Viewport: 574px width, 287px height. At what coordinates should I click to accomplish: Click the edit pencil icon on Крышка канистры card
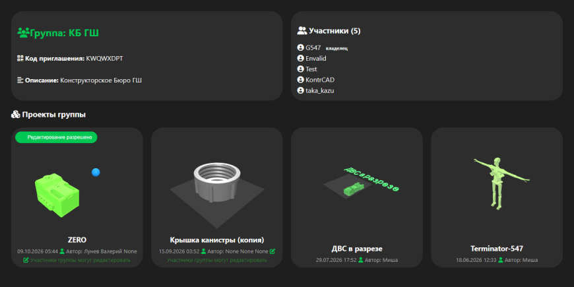point(272,251)
